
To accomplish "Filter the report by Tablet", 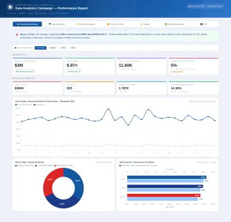I will tap(73, 48).
